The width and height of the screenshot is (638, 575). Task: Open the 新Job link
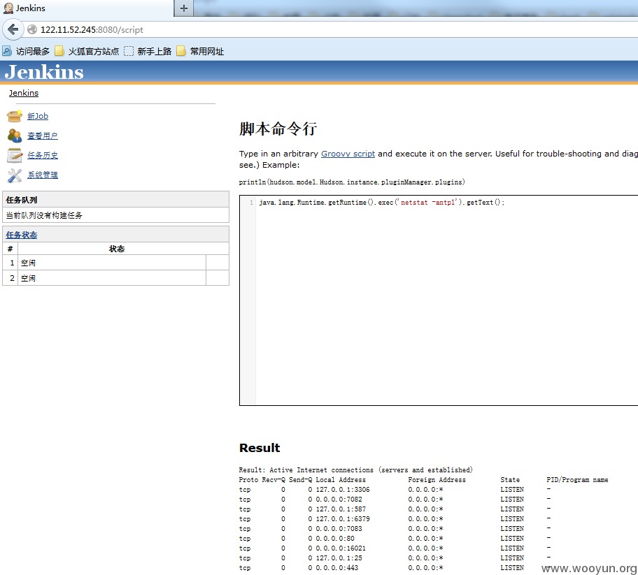(x=38, y=116)
